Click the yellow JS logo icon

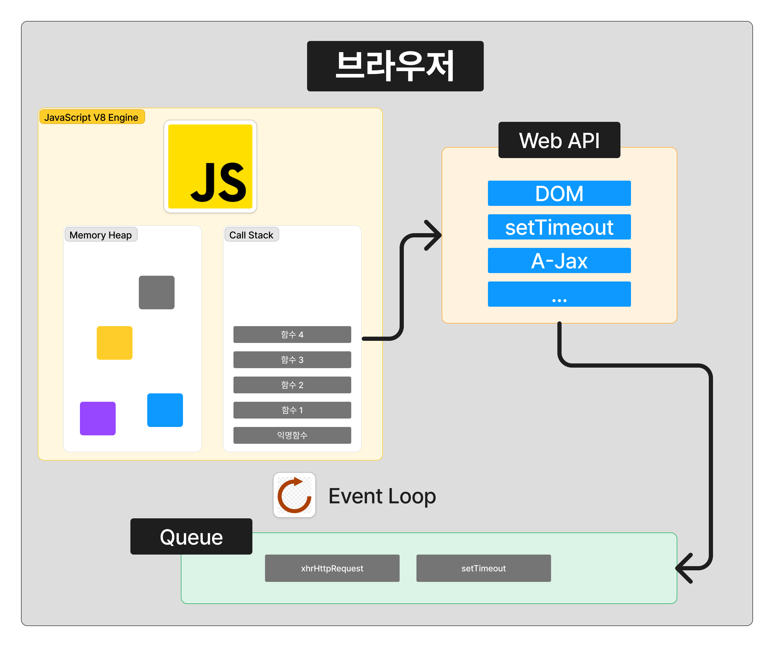[x=210, y=166]
